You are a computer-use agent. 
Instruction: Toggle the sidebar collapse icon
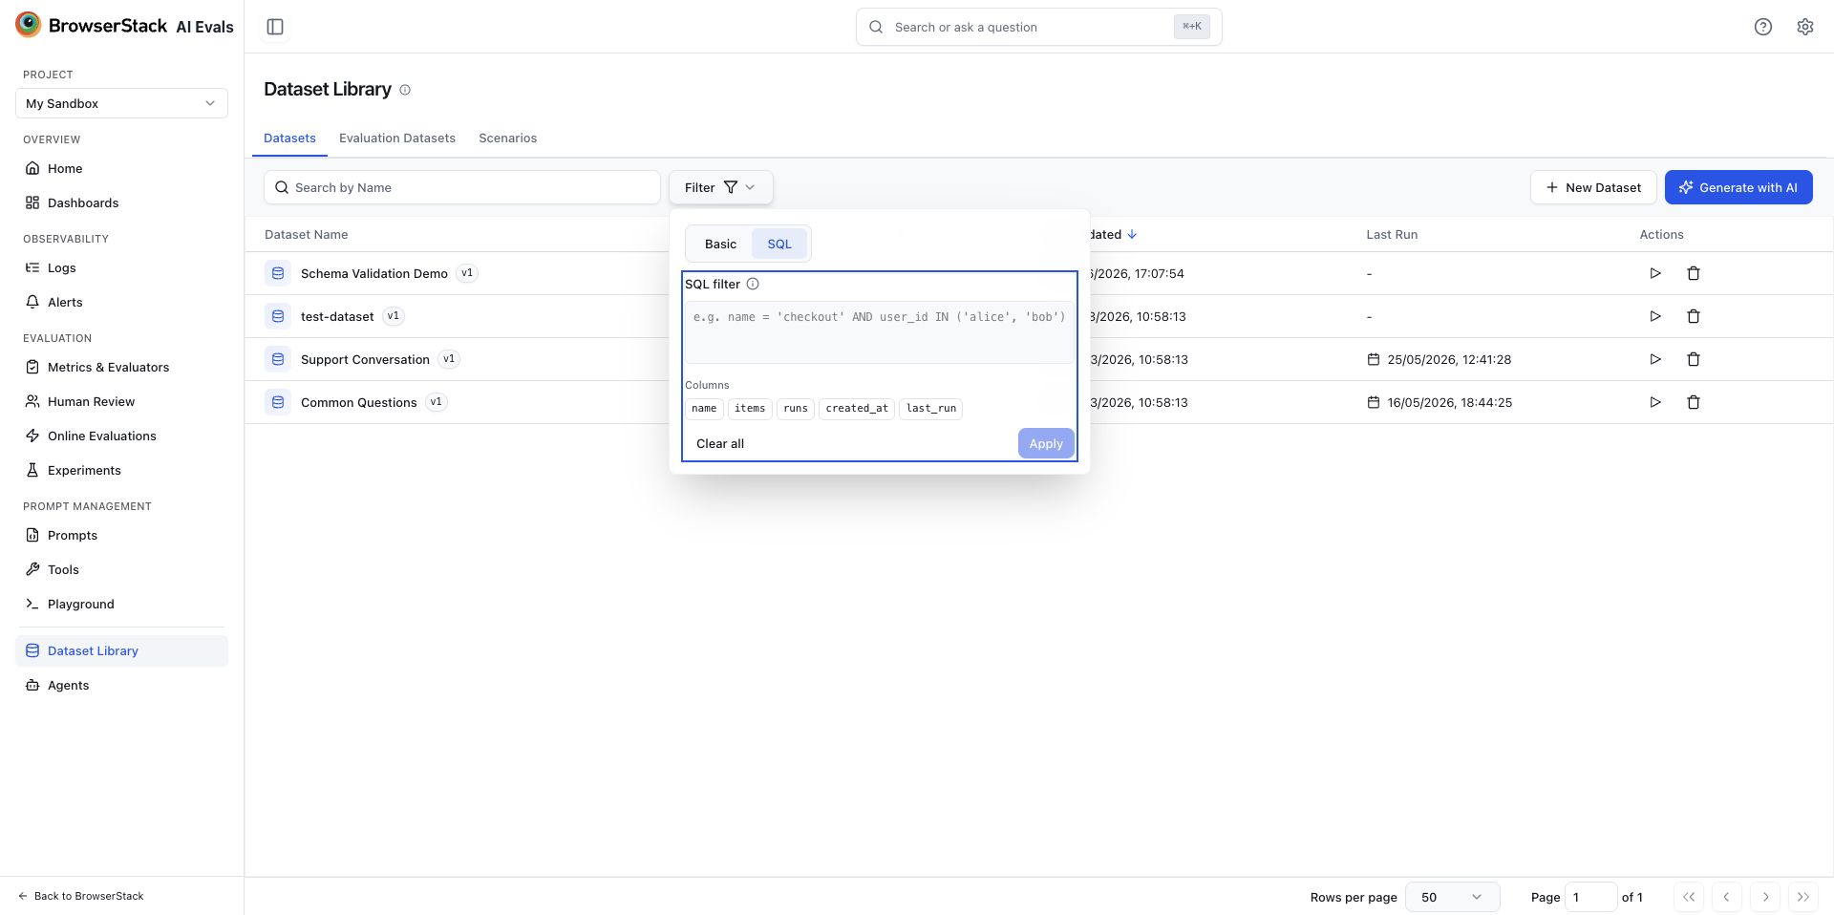275,27
